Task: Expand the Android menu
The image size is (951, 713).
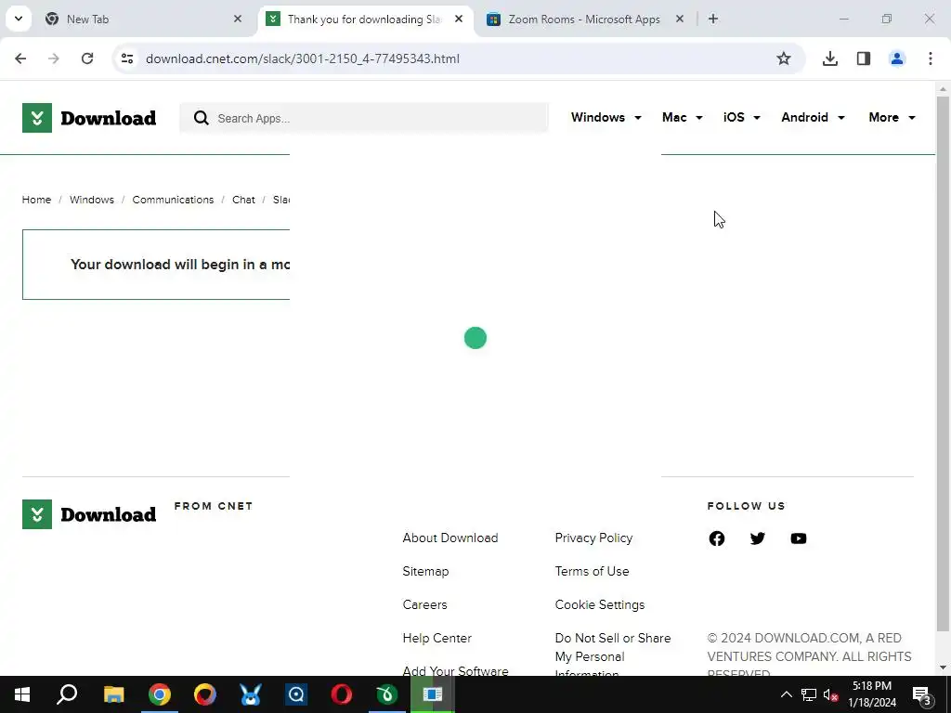Action: (x=814, y=118)
